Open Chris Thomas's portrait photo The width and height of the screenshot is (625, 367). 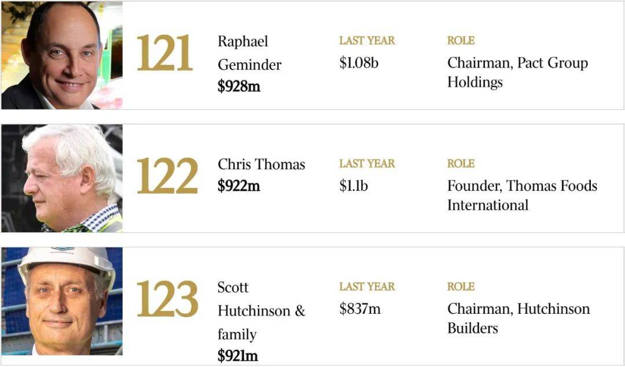tap(62, 179)
